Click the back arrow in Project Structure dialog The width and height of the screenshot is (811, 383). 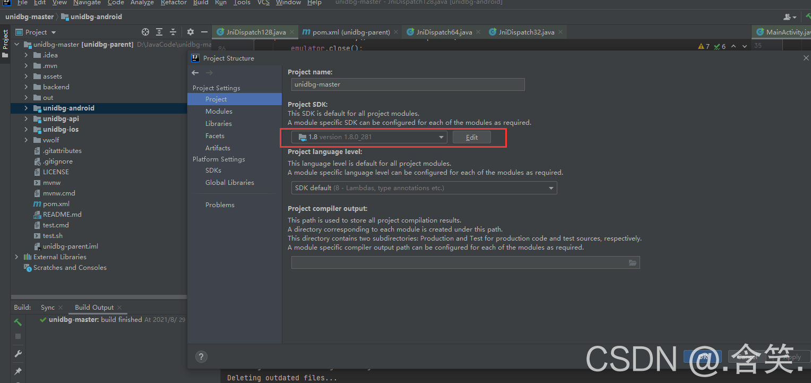tap(195, 73)
